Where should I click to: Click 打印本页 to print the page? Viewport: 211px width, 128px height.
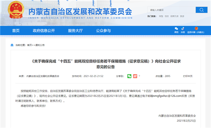pos(188,76)
